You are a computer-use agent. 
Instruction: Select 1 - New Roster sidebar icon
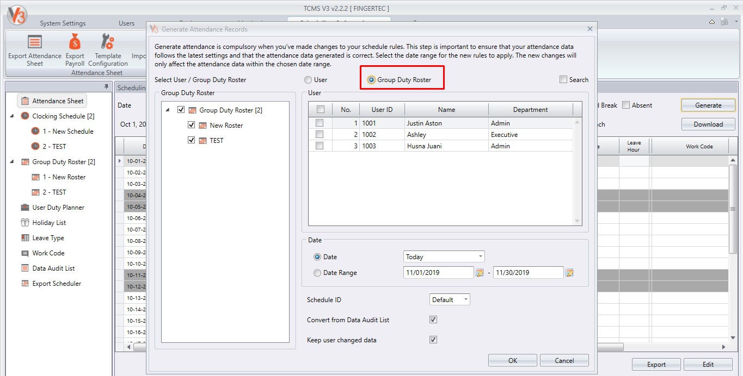35,177
